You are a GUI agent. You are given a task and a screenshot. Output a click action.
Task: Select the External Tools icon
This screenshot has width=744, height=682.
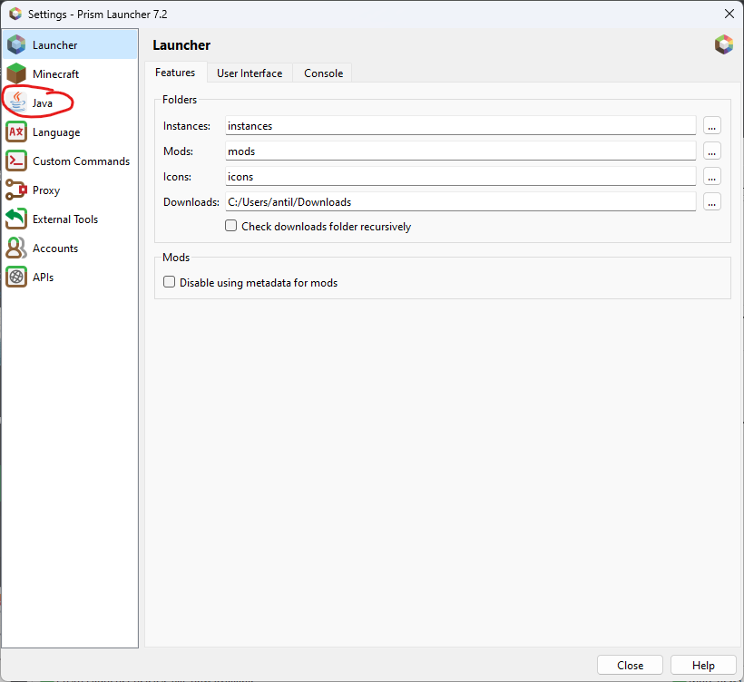(x=16, y=219)
